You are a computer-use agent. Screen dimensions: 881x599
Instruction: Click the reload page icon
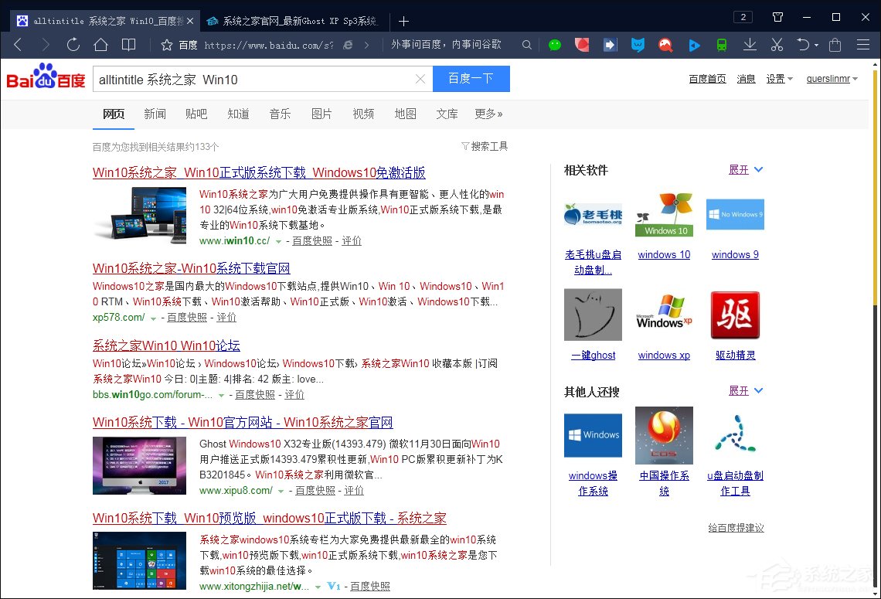click(x=73, y=45)
